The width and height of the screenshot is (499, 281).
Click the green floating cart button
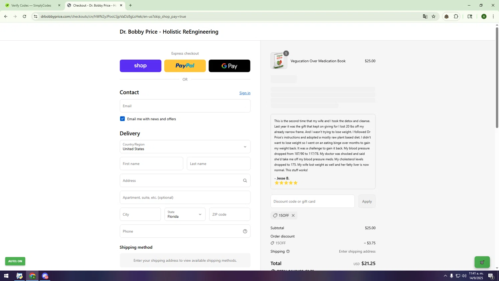482,262
